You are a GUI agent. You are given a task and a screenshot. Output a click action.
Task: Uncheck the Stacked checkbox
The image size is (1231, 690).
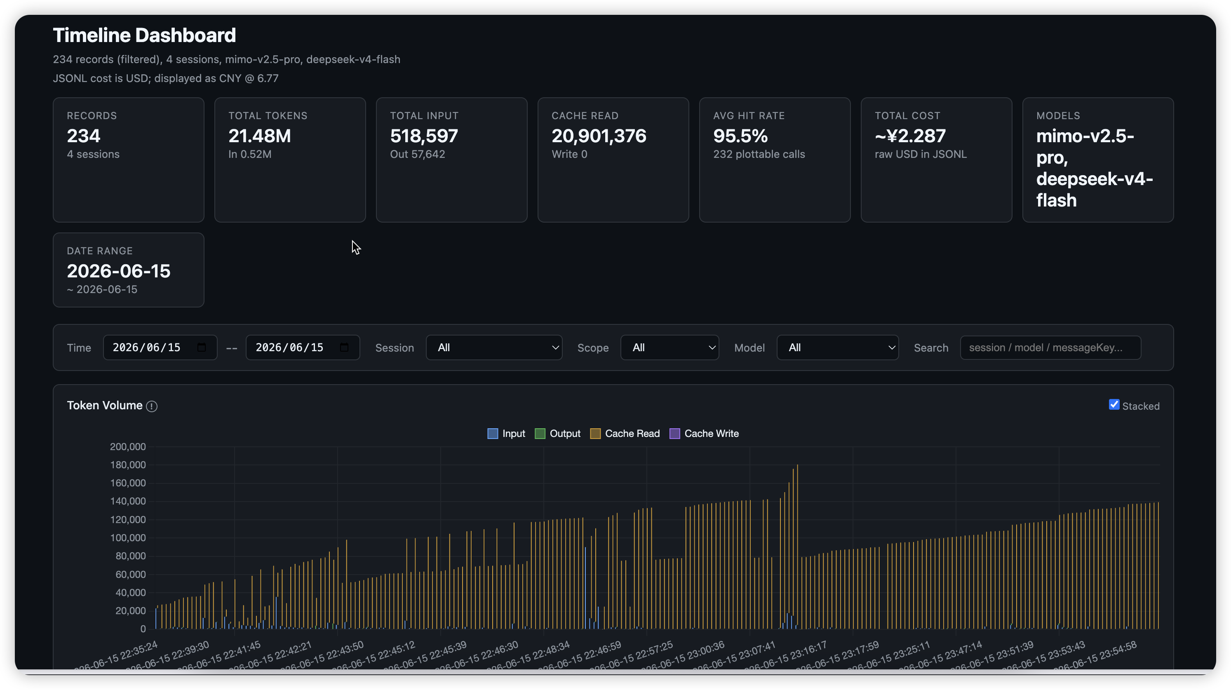(x=1114, y=405)
